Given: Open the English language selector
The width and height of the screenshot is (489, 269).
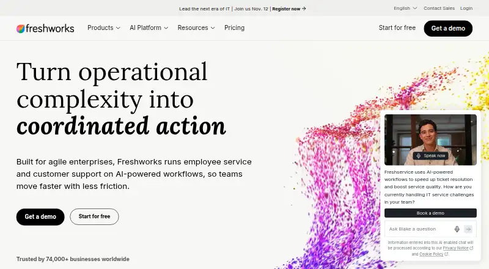Looking at the screenshot, I should pyautogui.click(x=405, y=8).
